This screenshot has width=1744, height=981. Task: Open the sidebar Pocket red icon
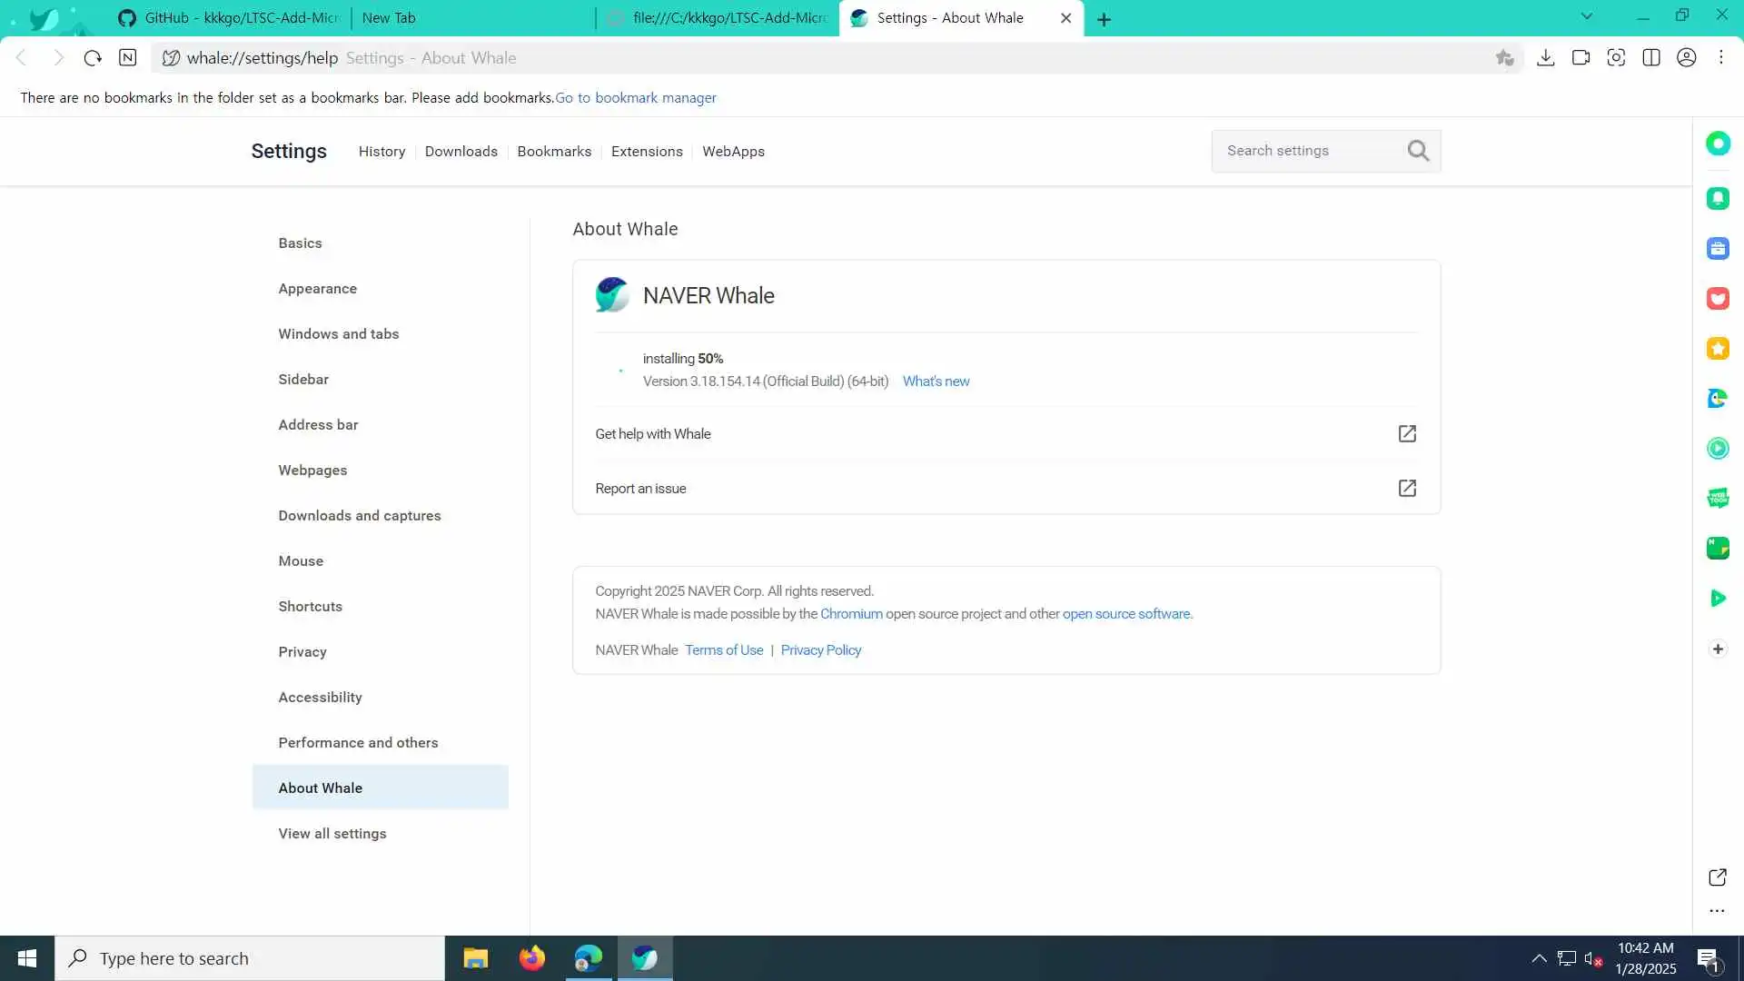click(x=1718, y=299)
